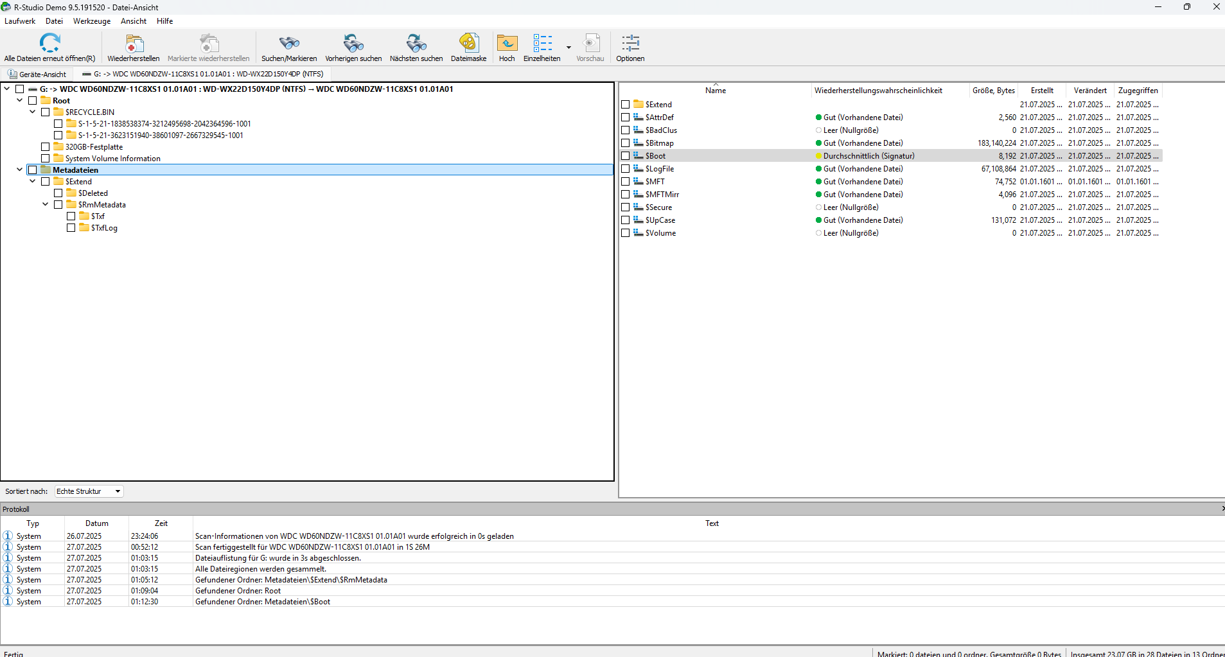Click the $LogFile file icon
Image resolution: width=1225 pixels, height=657 pixels.
[x=639, y=168]
